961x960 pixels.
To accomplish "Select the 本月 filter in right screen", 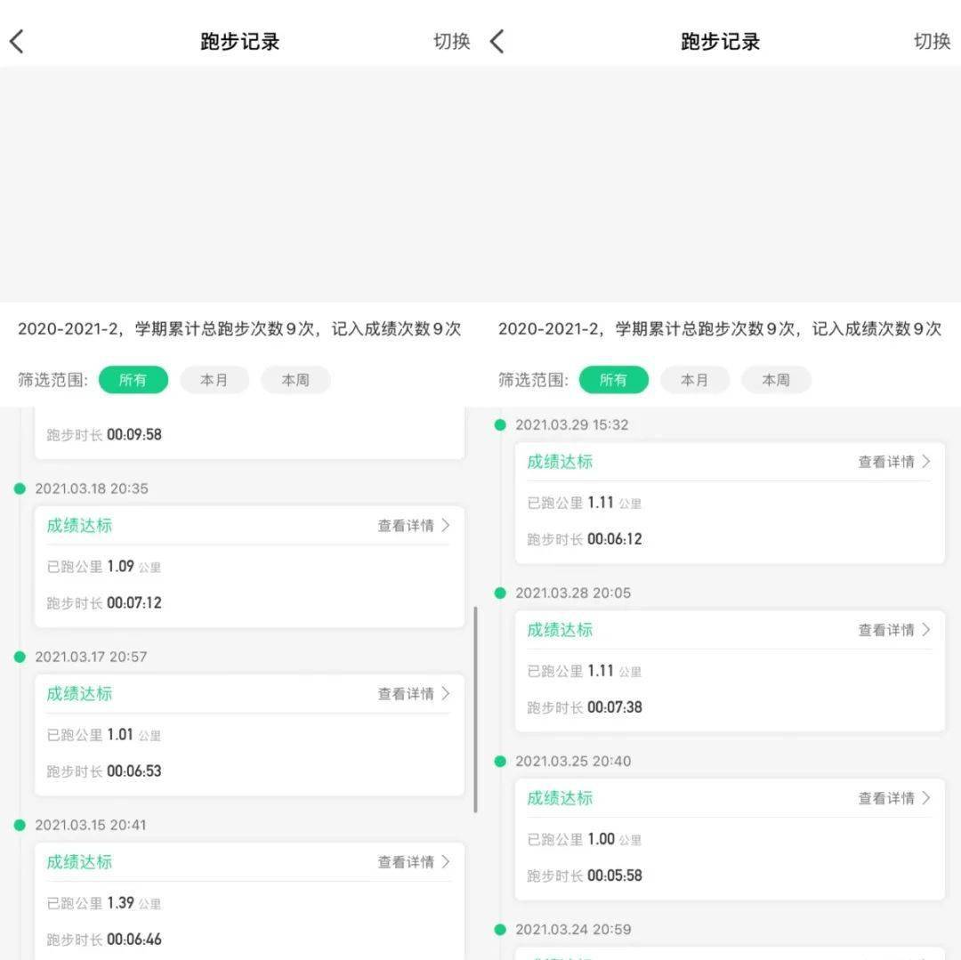I will click(x=695, y=380).
